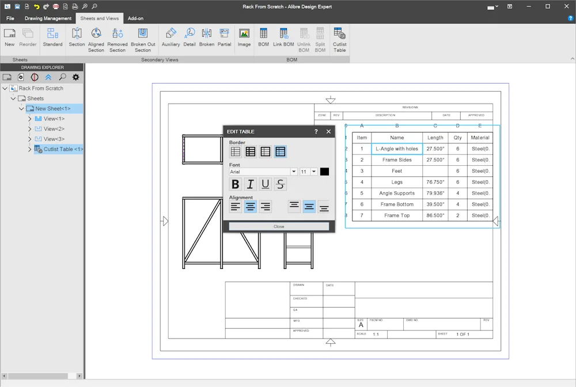Insert a Partial view
This screenshot has height=387, width=576.
[x=224, y=37]
